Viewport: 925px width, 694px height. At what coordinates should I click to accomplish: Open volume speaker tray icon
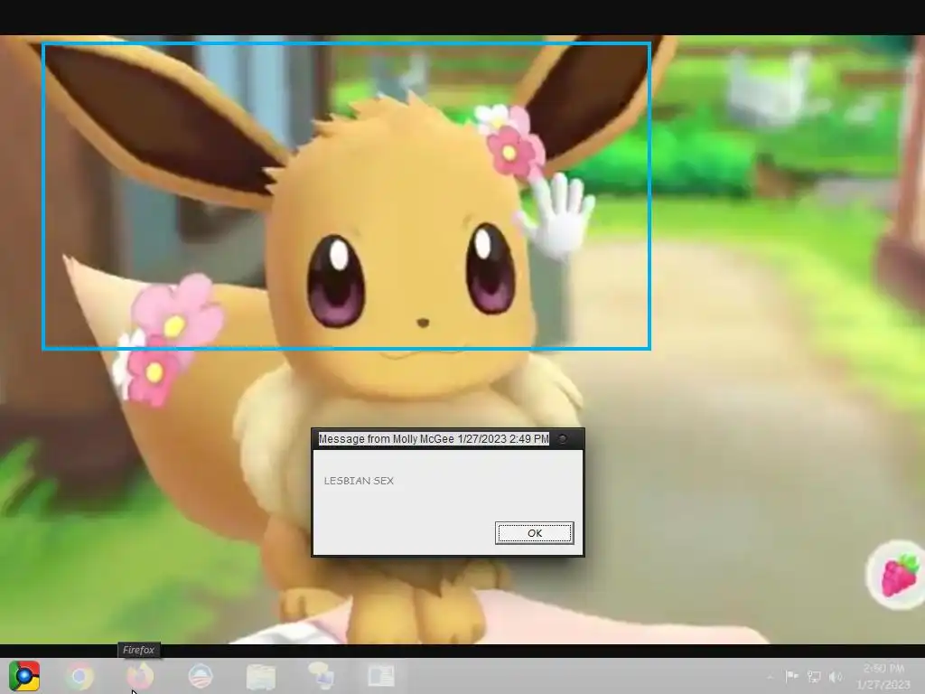836,677
